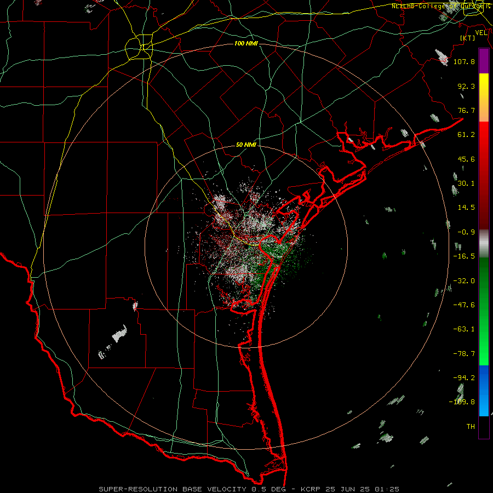Click the -47.6 velocity scale value

click(464, 305)
